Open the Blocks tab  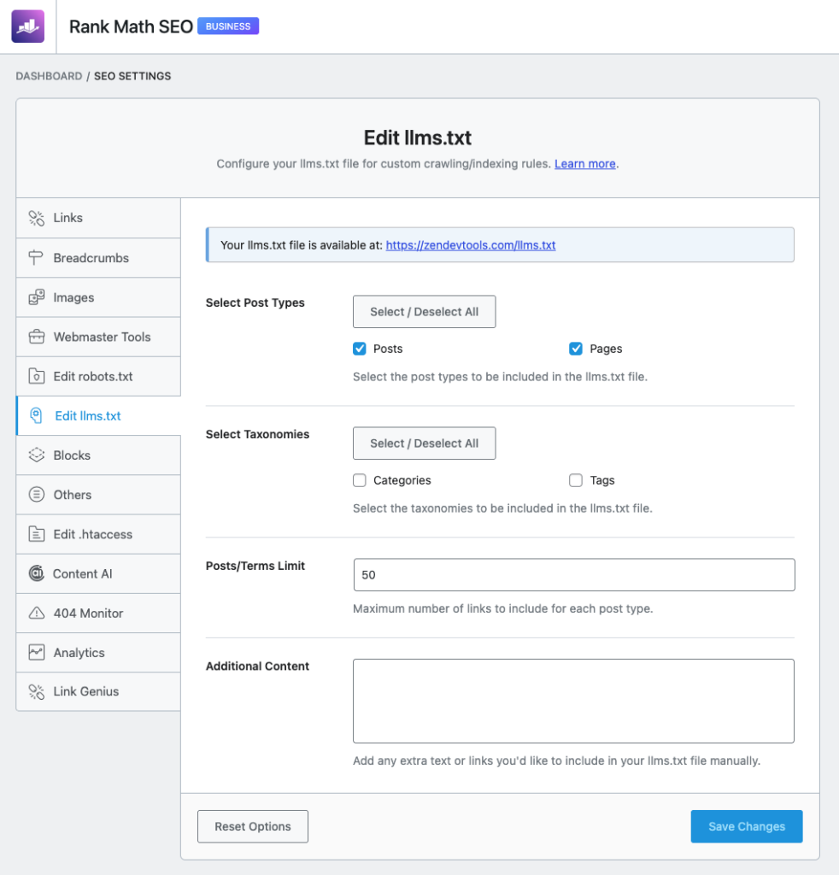98,455
